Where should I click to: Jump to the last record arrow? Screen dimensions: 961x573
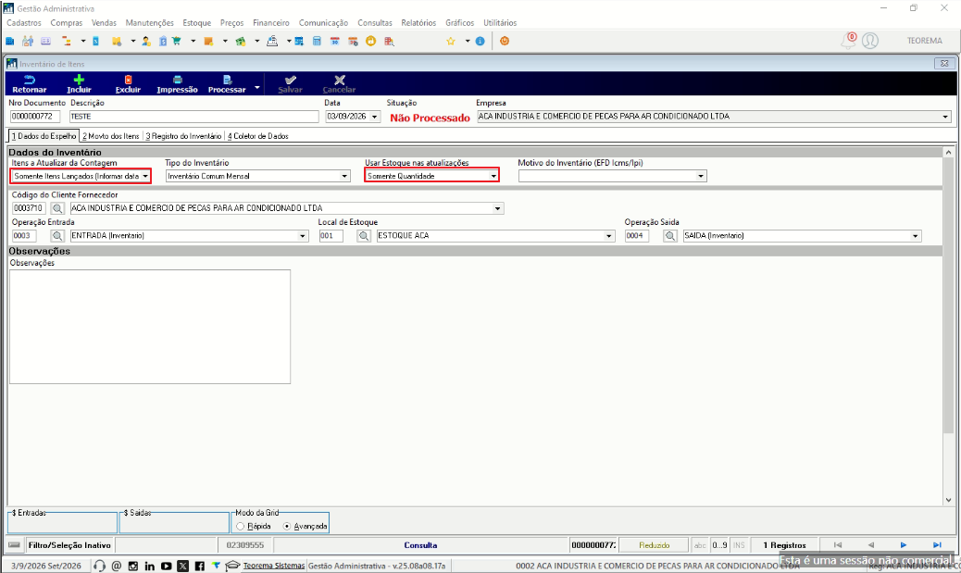coord(937,545)
